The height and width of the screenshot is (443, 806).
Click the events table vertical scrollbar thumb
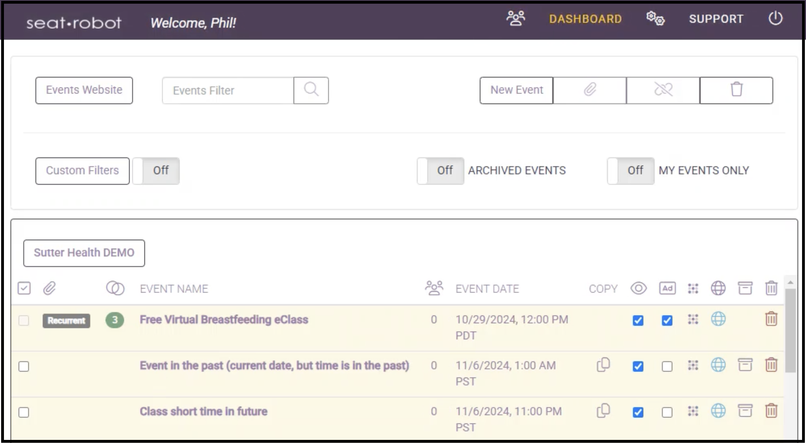tap(791, 330)
